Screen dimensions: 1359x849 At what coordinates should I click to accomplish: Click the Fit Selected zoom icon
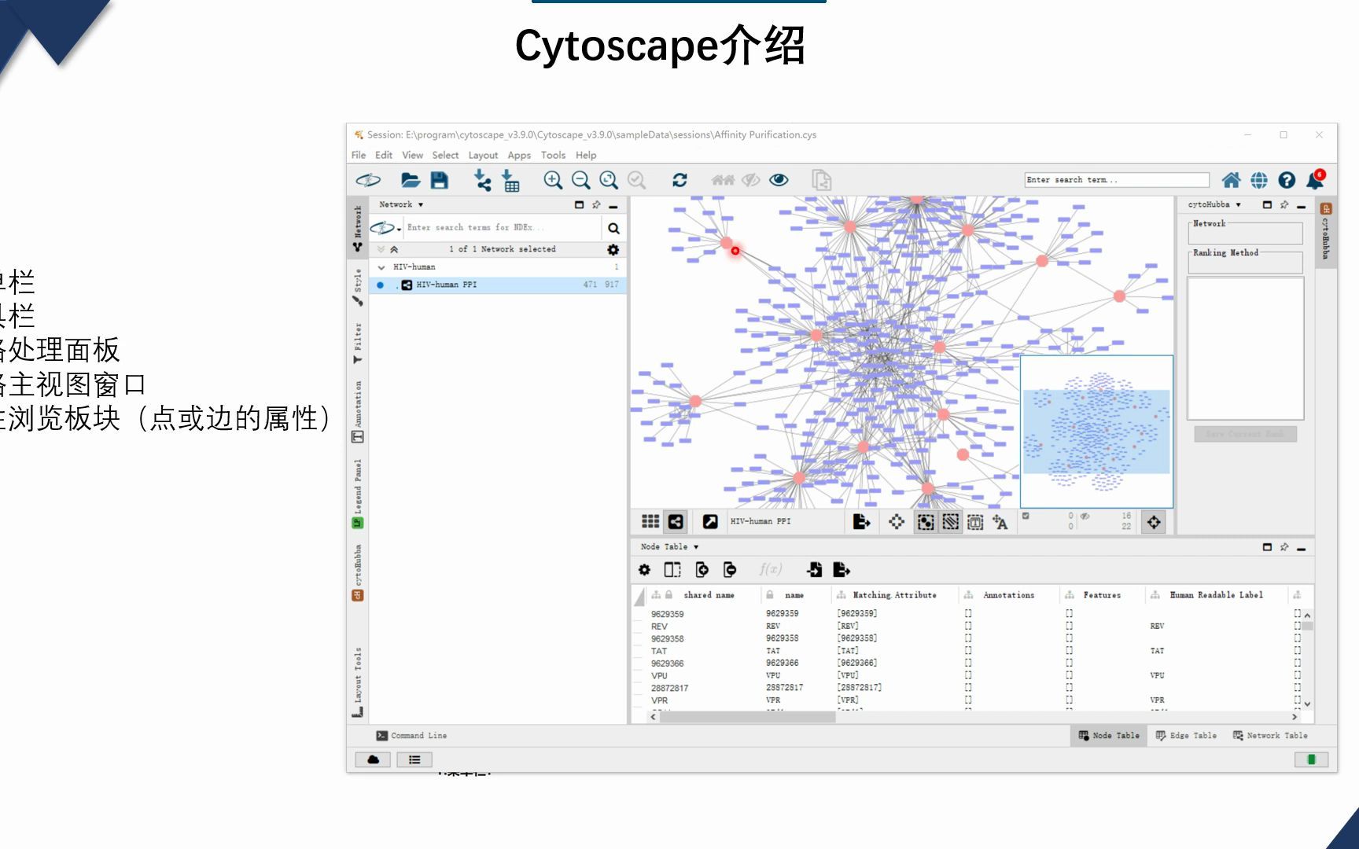[x=637, y=180]
